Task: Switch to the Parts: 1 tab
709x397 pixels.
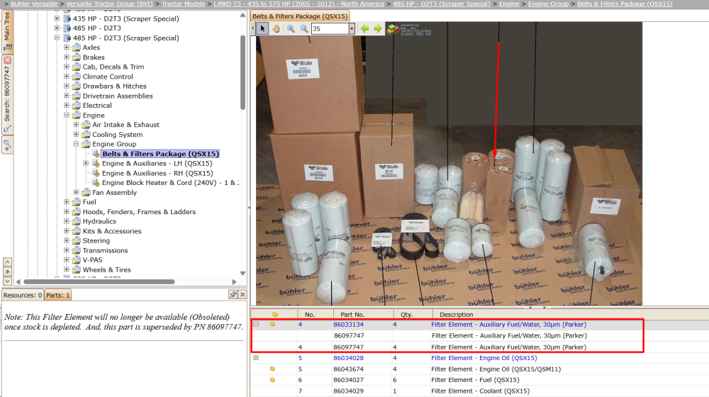Action: coord(58,295)
